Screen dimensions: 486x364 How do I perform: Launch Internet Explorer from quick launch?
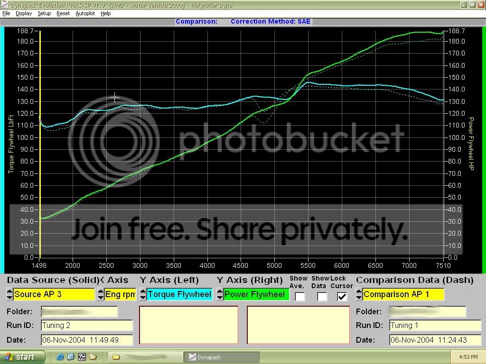tap(60, 357)
